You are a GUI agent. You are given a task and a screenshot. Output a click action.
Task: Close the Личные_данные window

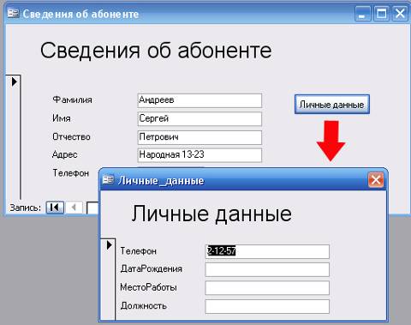[x=376, y=180]
